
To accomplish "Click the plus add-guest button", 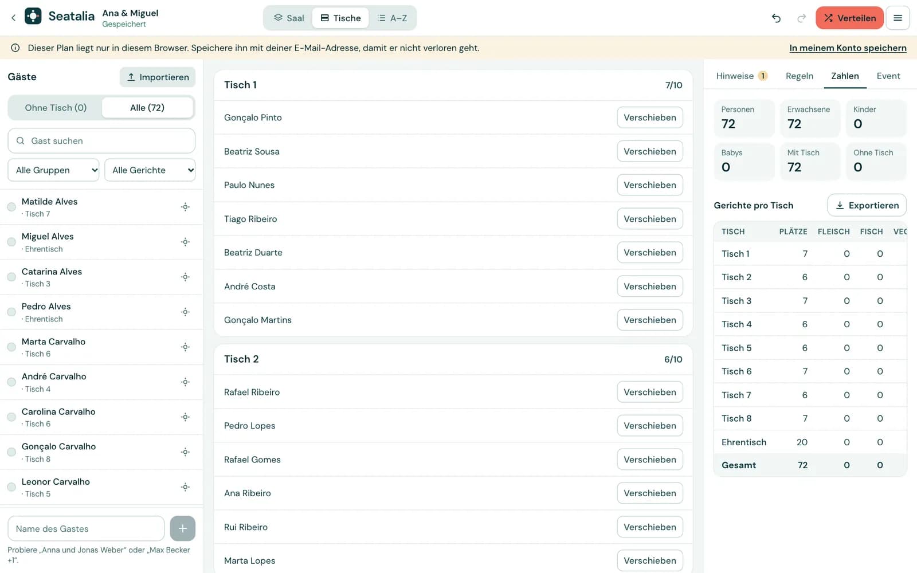I will click(x=183, y=528).
